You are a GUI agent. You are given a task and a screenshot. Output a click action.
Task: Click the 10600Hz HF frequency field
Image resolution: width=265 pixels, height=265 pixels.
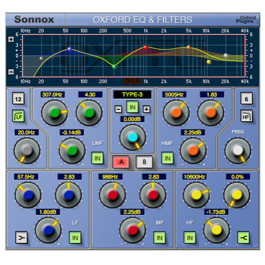point(195,176)
